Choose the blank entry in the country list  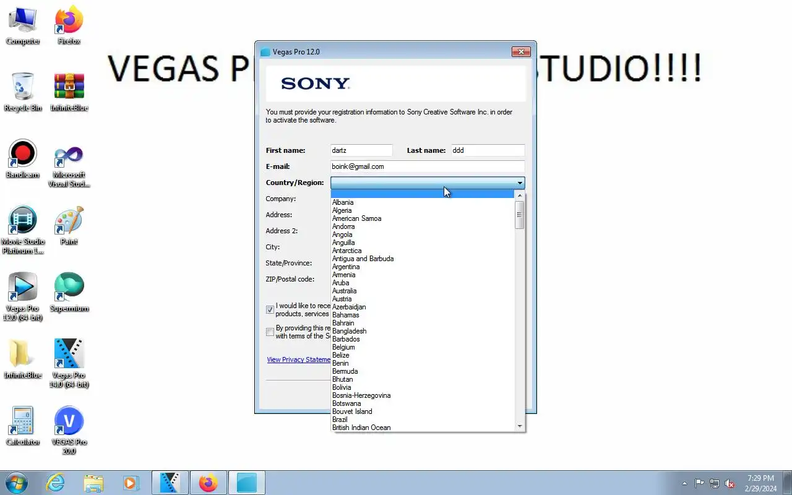click(423, 194)
